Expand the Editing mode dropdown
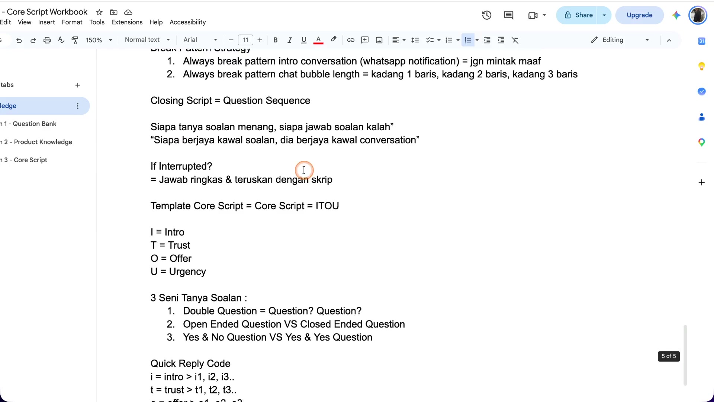This screenshot has height=402, width=714. [620, 40]
